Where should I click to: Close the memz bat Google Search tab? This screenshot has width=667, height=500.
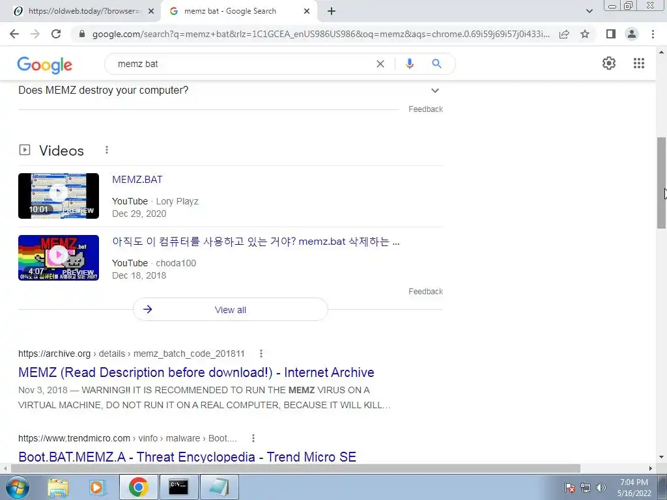tap(307, 12)
